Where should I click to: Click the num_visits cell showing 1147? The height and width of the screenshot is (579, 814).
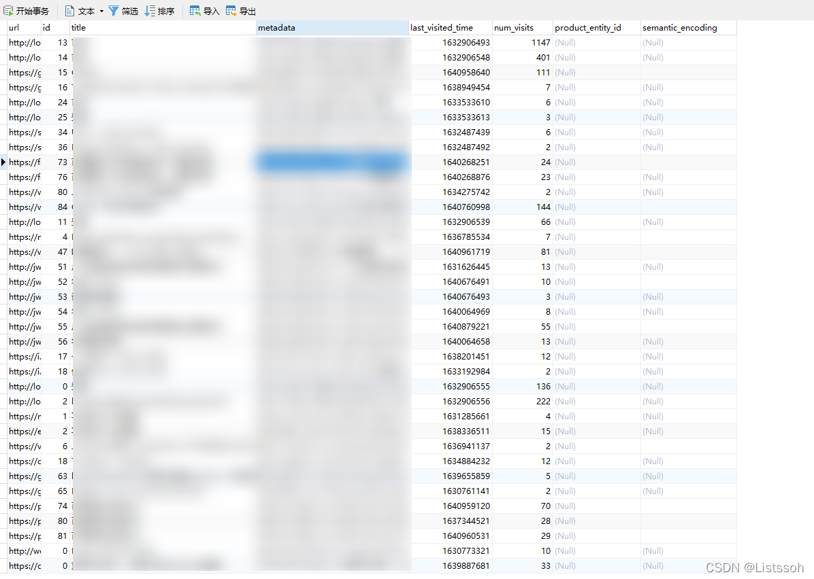pos(522,43)
